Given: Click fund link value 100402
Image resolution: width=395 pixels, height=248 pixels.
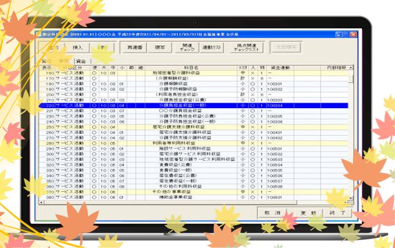Looking at the screenshot, I should (x=275, y=138).
